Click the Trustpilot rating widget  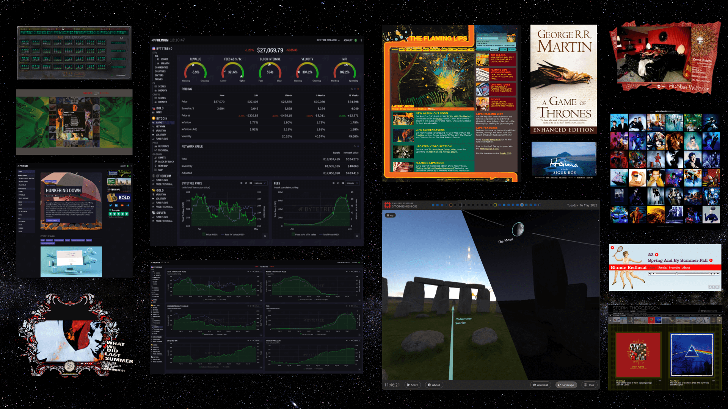click(x=119, y=213)
